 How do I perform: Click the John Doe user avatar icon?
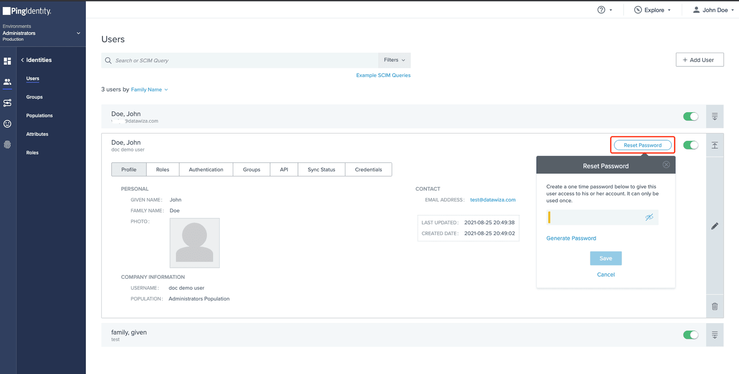696,10
